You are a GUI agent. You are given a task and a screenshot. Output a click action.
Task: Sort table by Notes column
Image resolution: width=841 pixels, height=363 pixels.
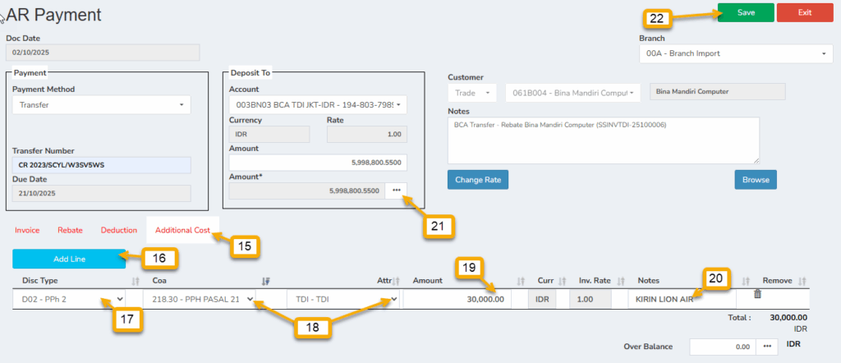(746, 281)
